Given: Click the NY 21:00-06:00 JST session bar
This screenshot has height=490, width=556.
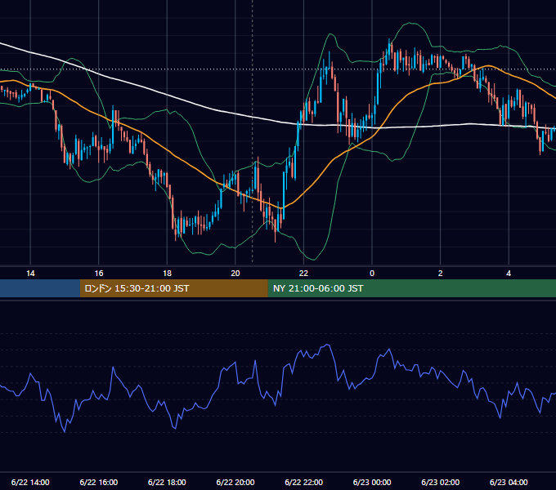Looking at the screenshot, I should pyautogui.click(x=411, y=288).
